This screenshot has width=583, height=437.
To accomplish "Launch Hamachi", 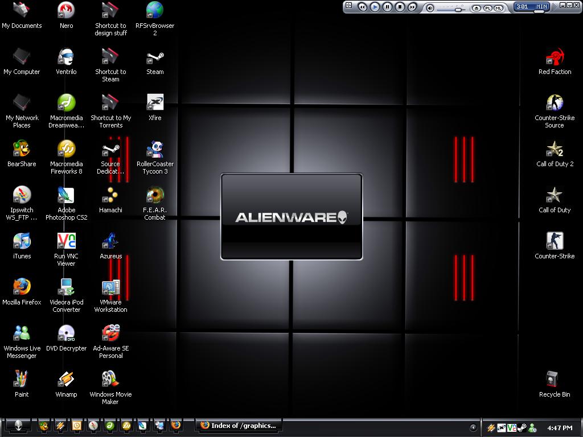I will [x=110, y=196].
